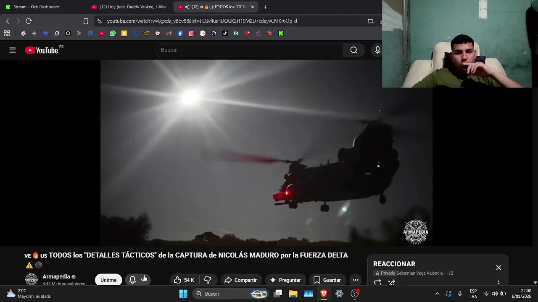
Task: Save the video with Guardar
Action: (x=327, y=280)
